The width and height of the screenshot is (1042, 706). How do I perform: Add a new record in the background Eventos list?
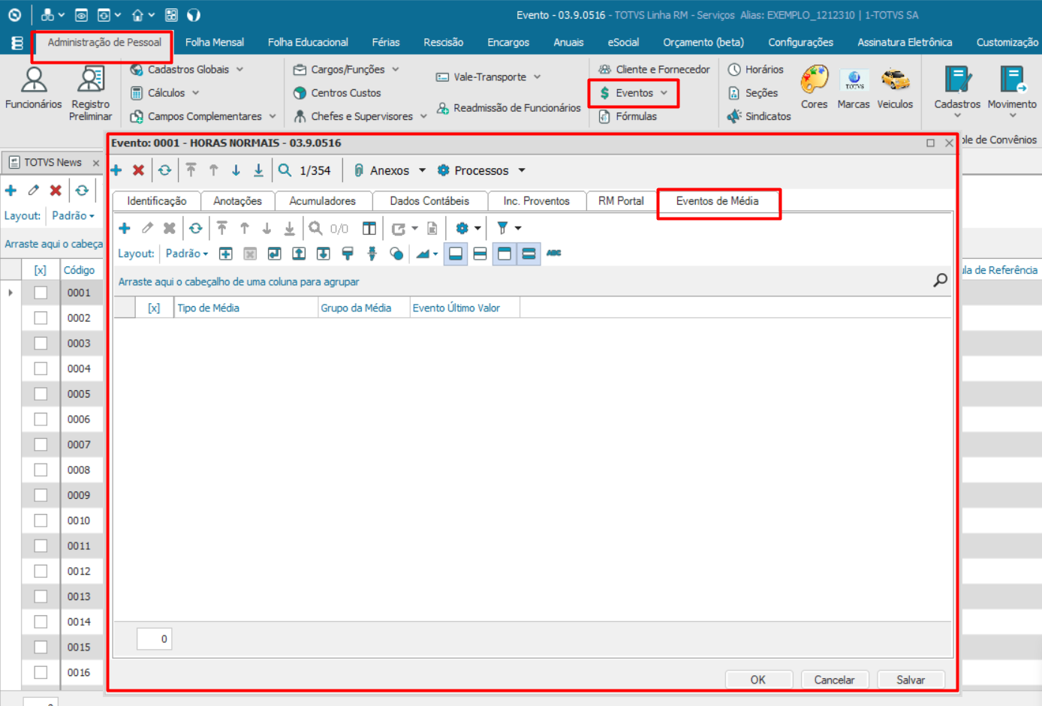(x=11, y=191)
